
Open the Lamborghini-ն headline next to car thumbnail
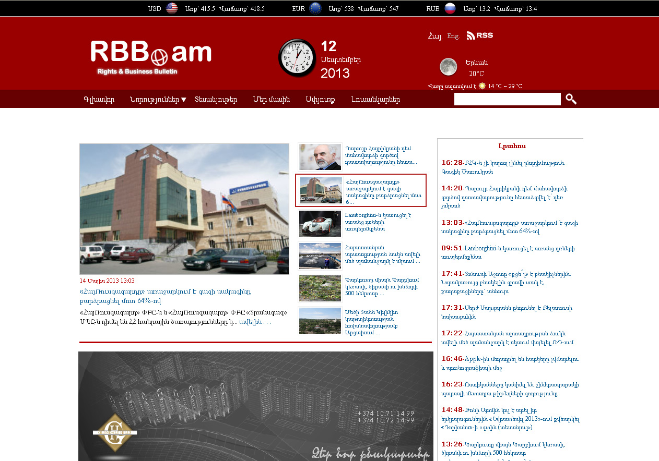pos(379,222)
